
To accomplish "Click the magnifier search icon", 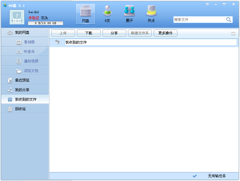I will click(228, 20).
